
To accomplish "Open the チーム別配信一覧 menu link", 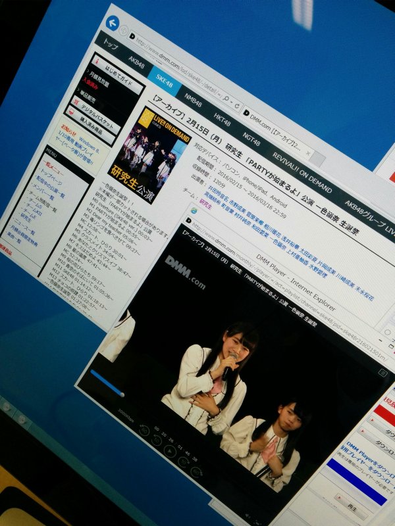I will pyautogui.click(x=42, y=201).
